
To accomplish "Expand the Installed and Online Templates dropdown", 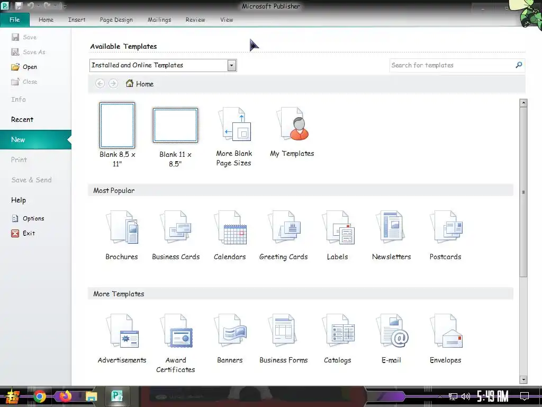I will (x=232, y=65).
